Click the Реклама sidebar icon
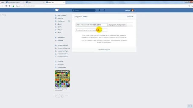This screenshot has width=193, height=108. 55,40
